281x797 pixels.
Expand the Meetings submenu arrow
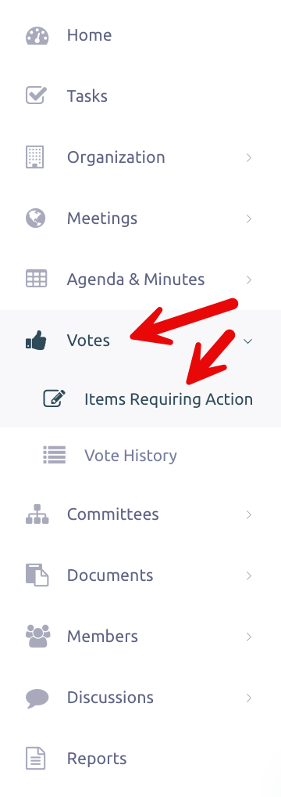tap(248, 218)
